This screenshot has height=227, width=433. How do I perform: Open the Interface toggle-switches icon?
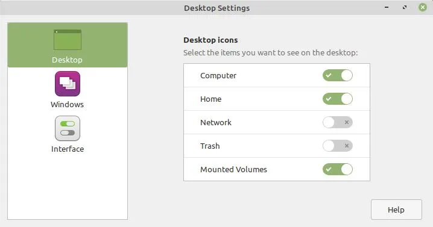pyautogui.click(x=68, y=128)
